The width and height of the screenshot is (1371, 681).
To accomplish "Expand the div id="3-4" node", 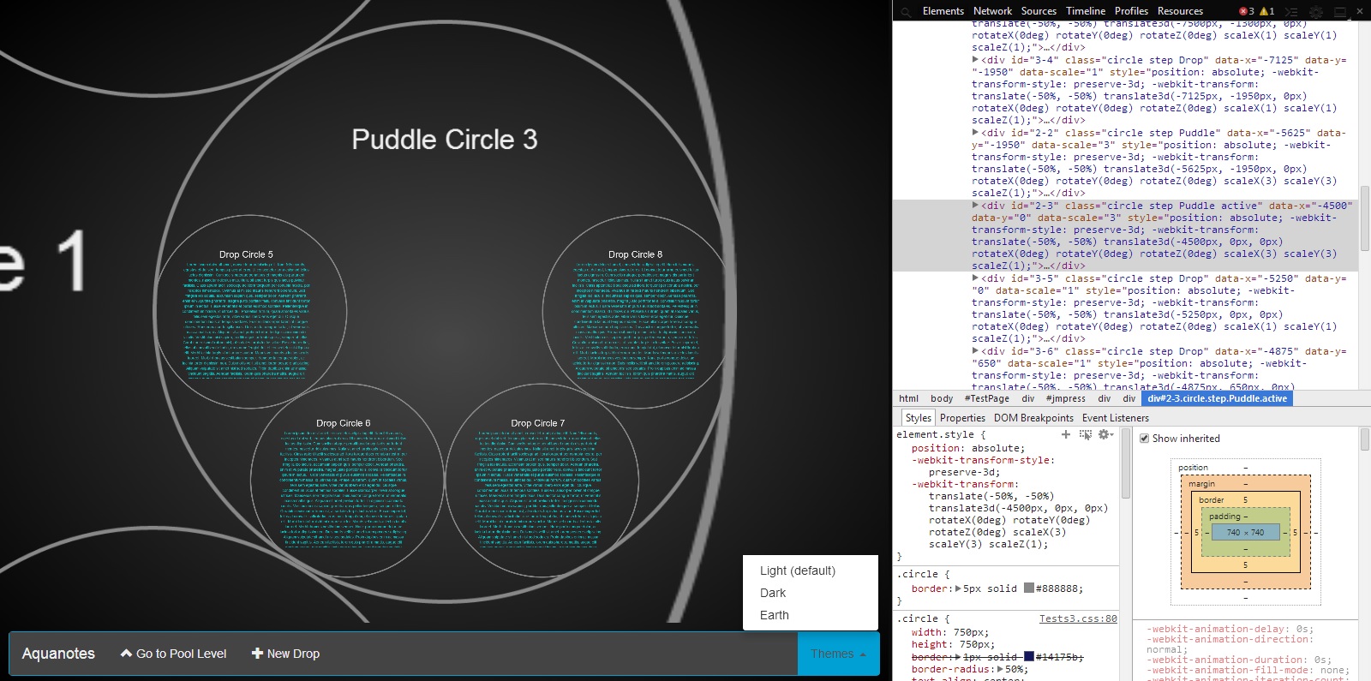I will tap(975, 60).
